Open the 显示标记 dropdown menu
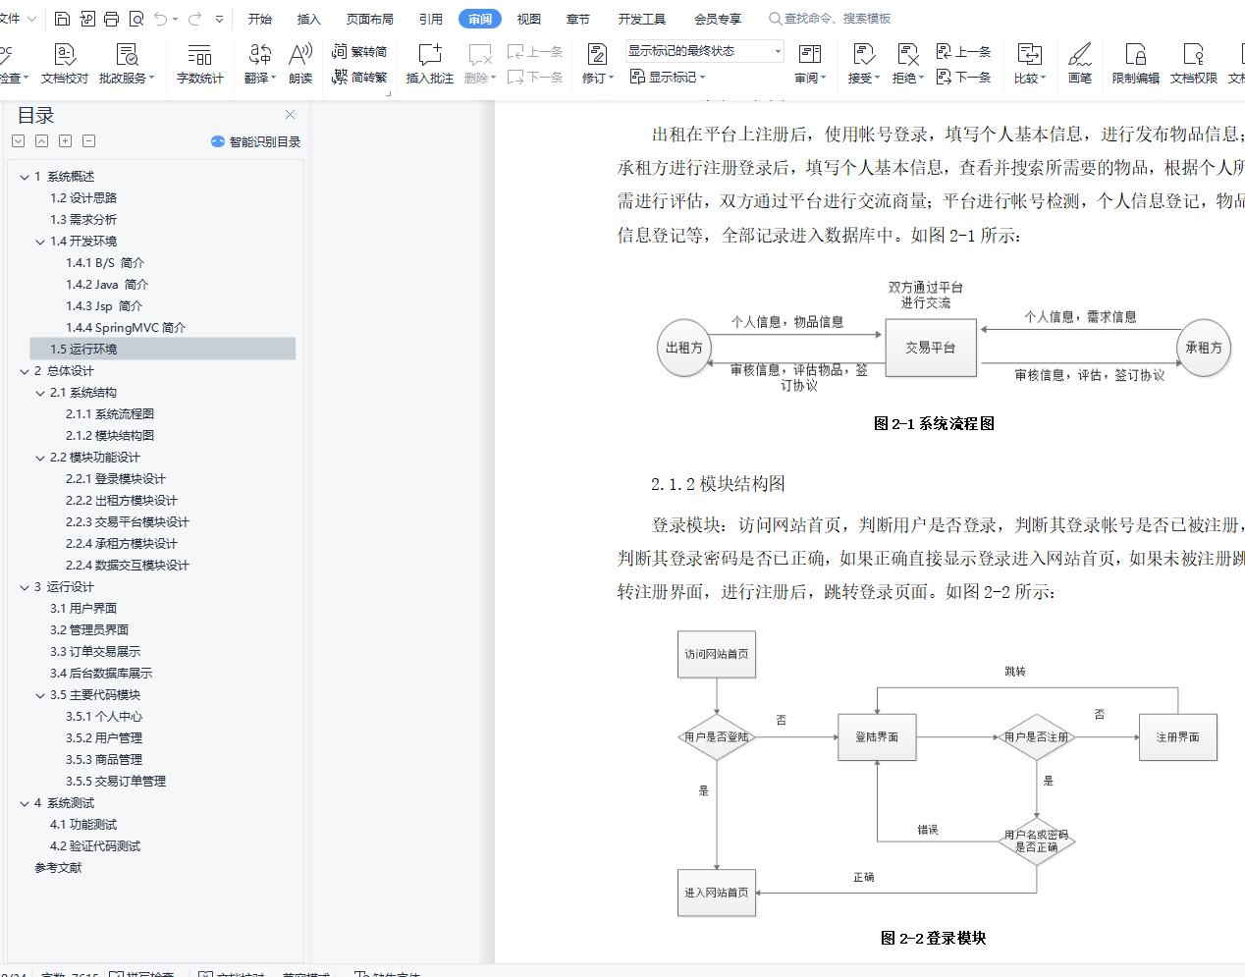Viewport: 1245px width, 977px height. 668,77
